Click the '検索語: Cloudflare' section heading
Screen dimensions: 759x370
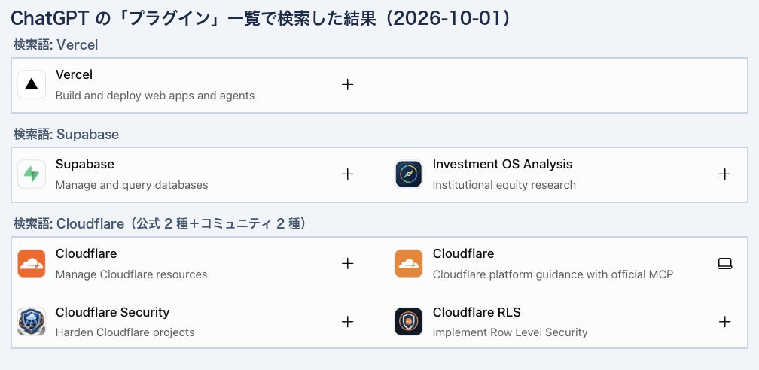tap(160, 224)
